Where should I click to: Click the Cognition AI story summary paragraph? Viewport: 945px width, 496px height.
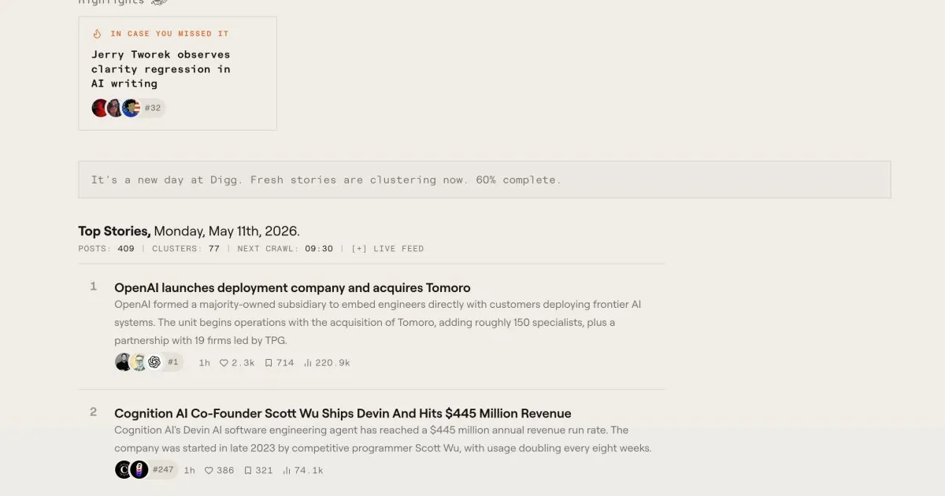coord(383,439)
